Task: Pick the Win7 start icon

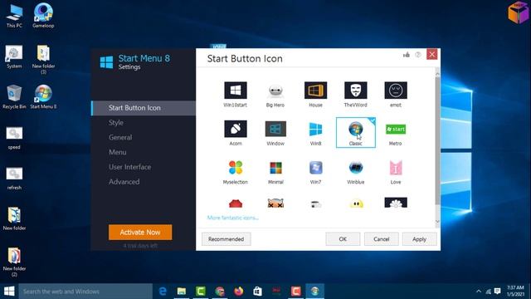Action: tap(315, 172)
